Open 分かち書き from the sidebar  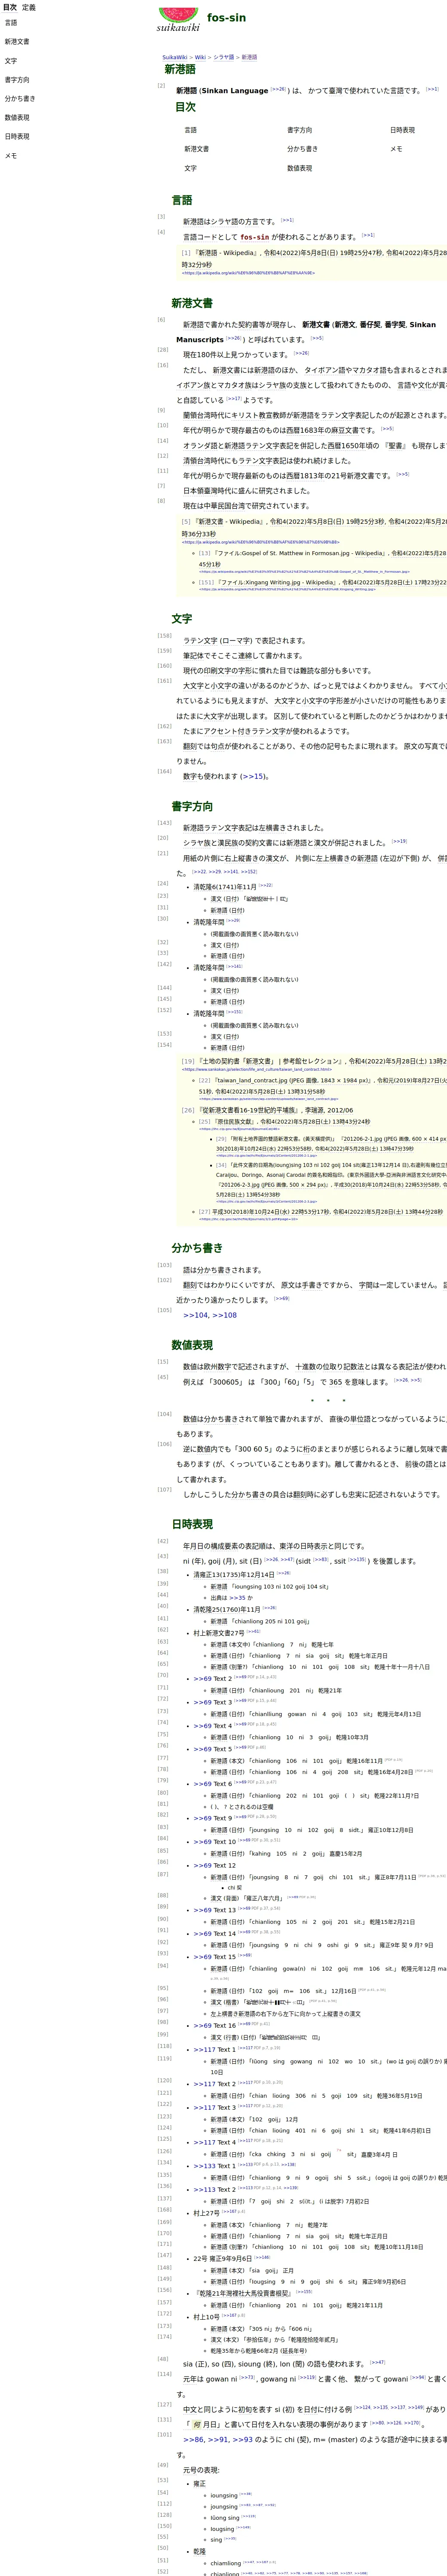(x=20, y=99)
